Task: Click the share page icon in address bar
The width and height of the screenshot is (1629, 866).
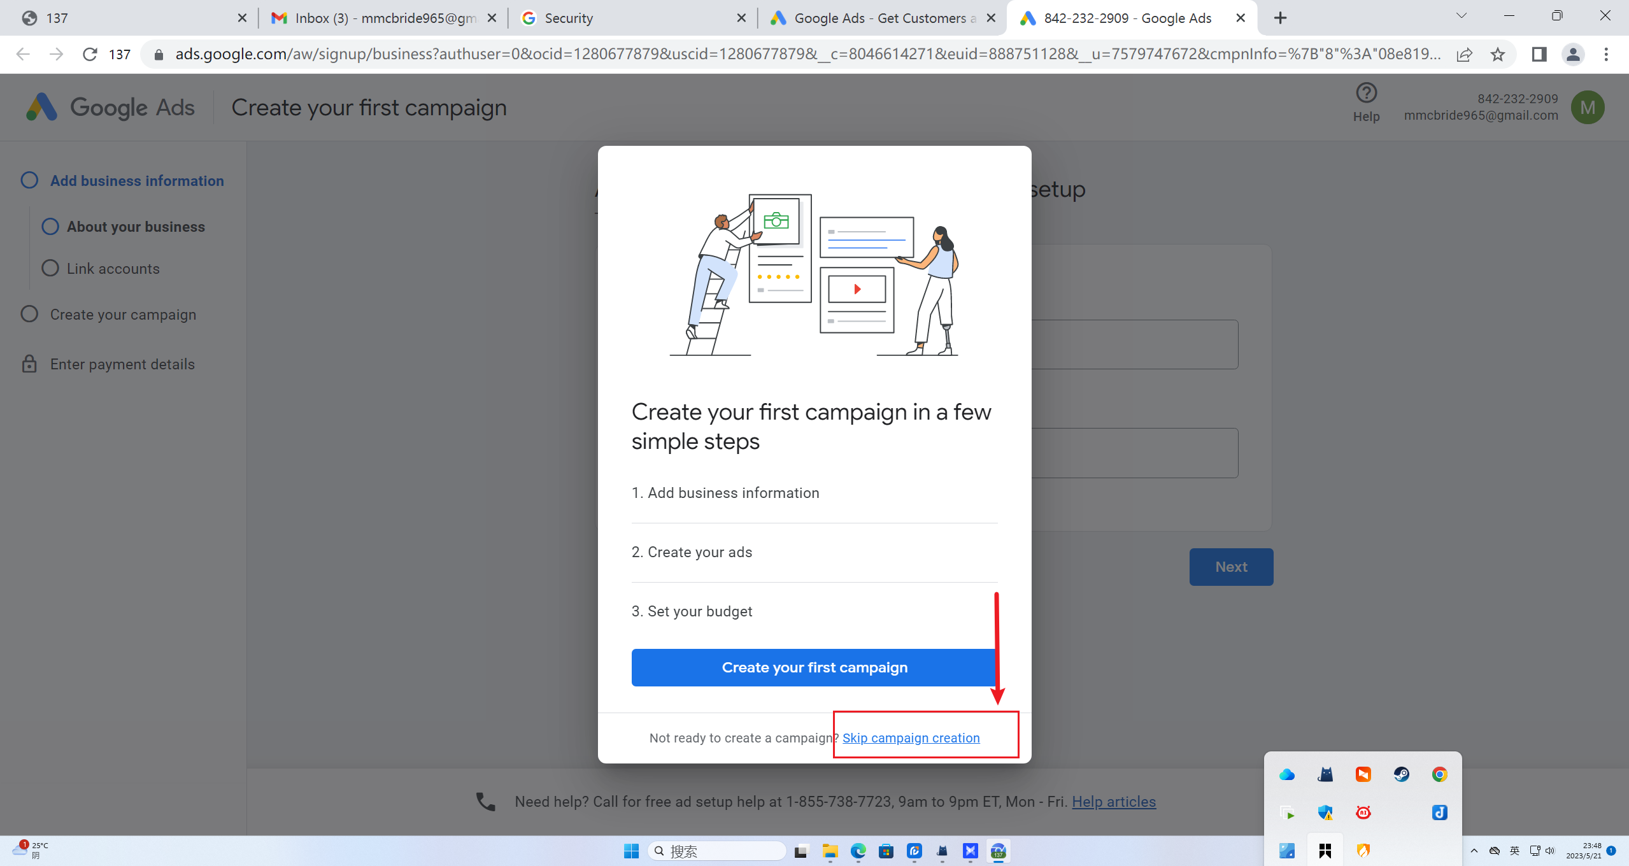Action: (1464, 55)
